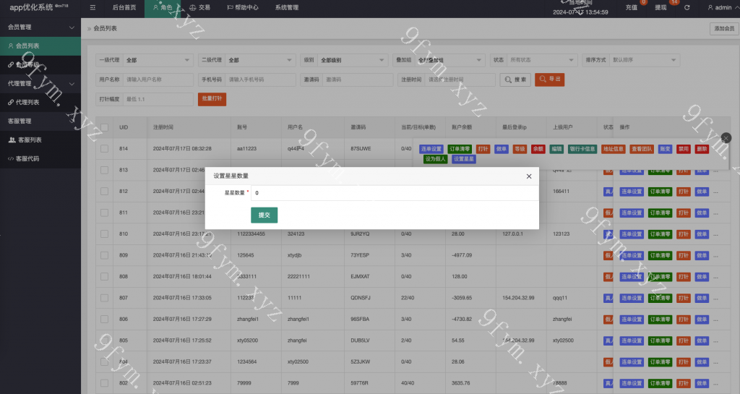Click the 设置星星 action tag
The width and height of the screenshot is (740, 394).
pyautogui.click(x=464, y=159)
